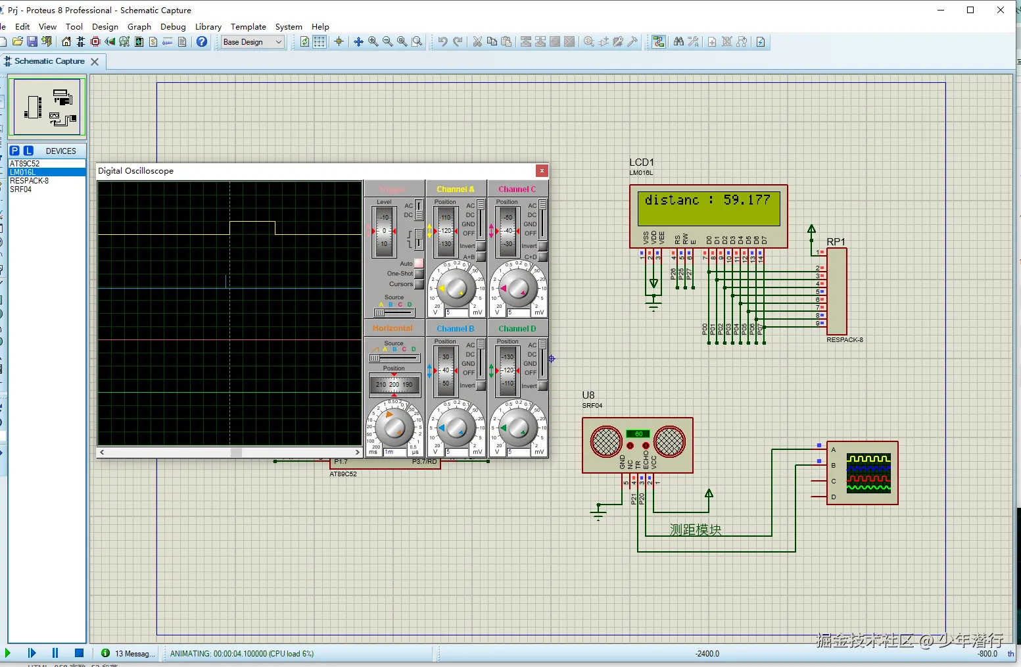Click the Open Project folder icon

click(18, 42)
